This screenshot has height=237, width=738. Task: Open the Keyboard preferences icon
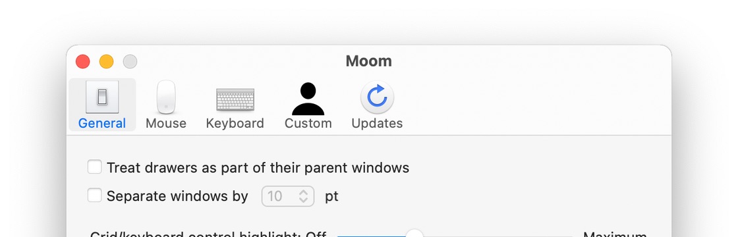pyautogui.click(x=235, y=99)
